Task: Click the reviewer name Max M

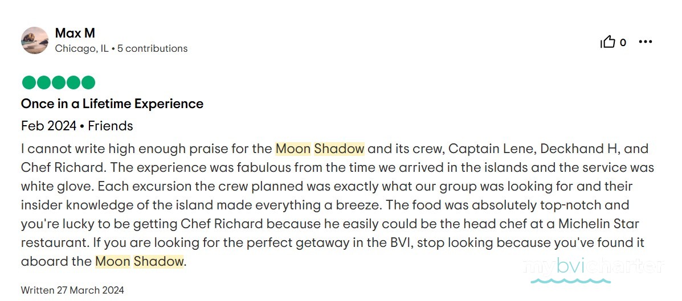Action: tap(75, 33)
